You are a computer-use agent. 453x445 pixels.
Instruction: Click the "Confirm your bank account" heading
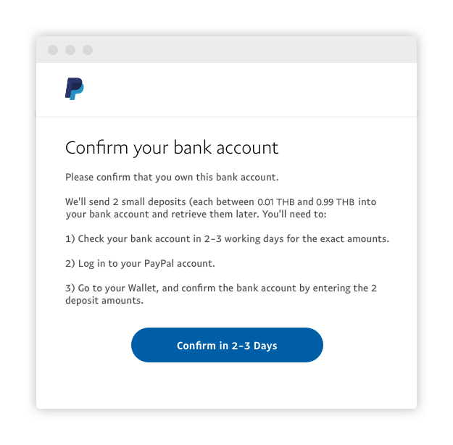coord(172,148)
